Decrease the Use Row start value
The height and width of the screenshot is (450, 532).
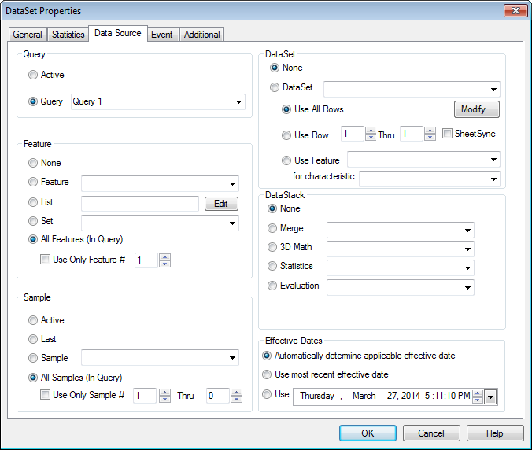coord(371,138)
